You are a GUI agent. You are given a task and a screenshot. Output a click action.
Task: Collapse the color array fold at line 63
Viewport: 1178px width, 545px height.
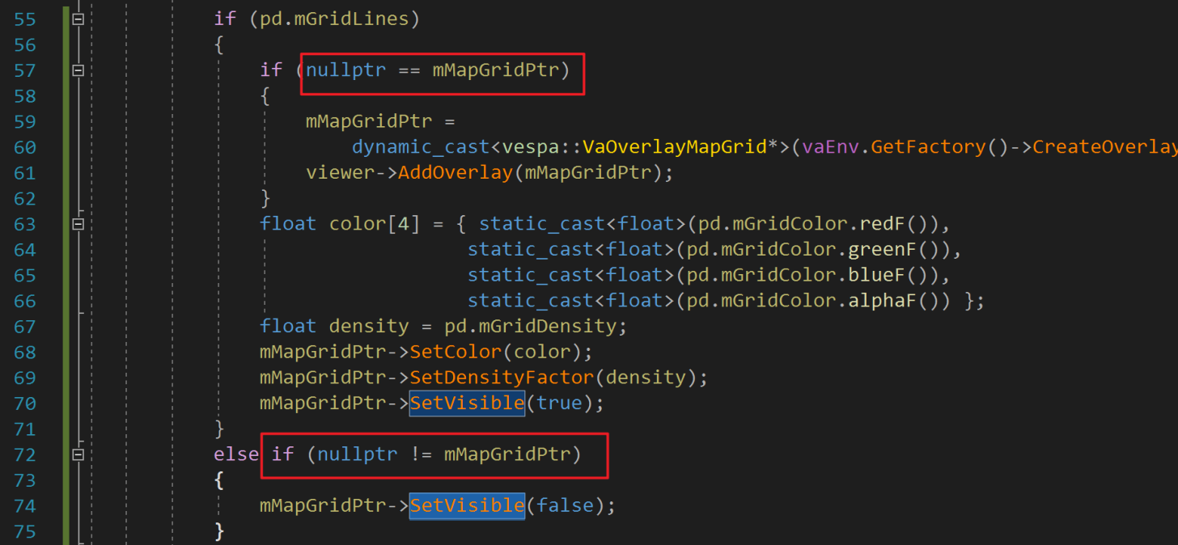78,224
